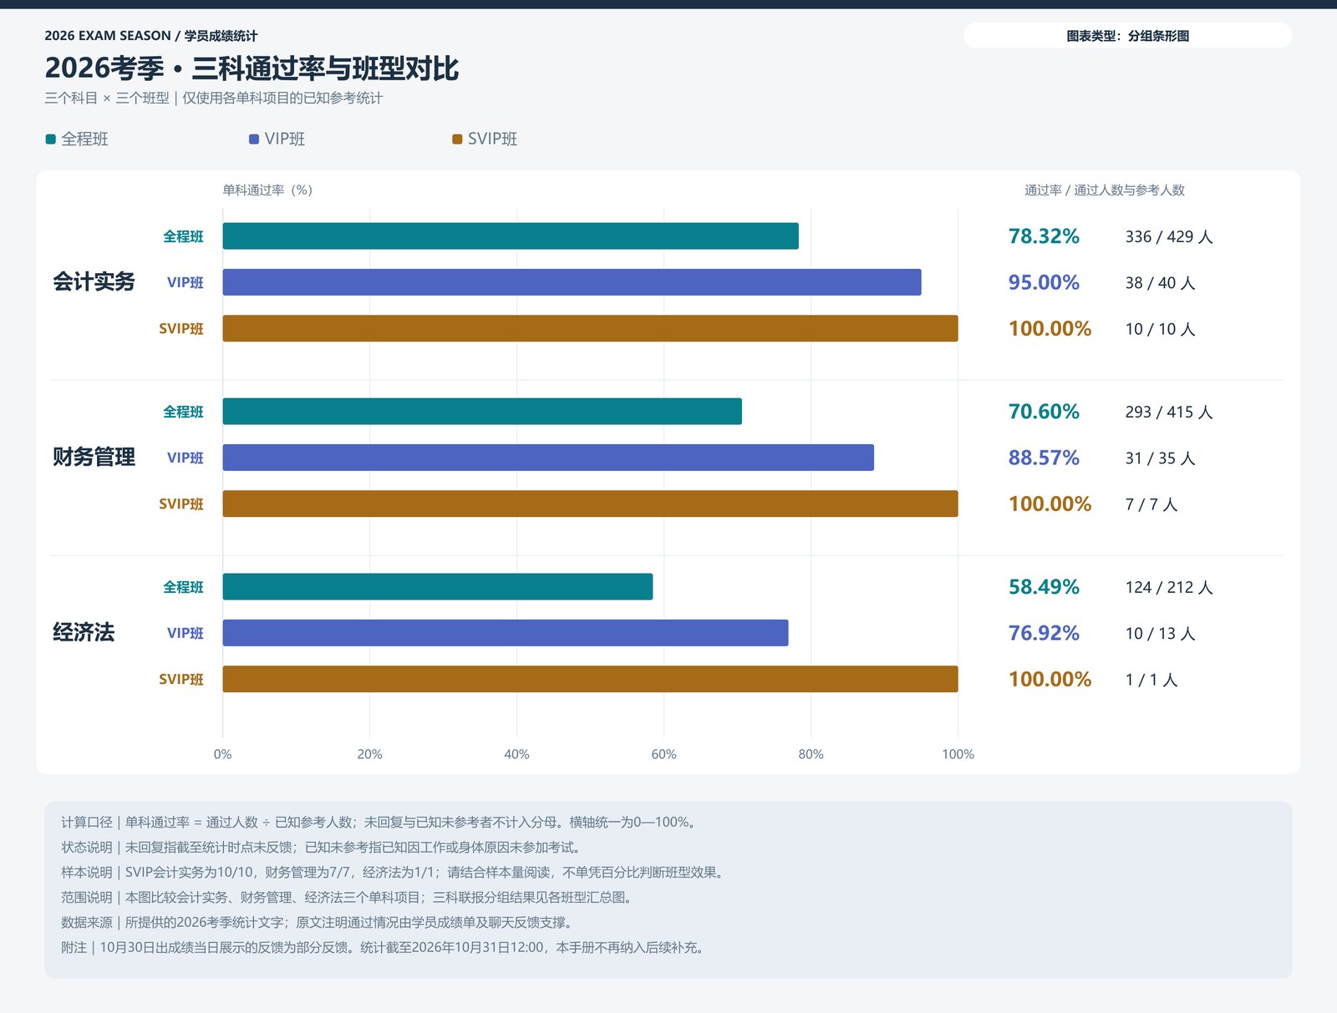This screenshot has width=1337, height=1013.
Task: Click the 2026 EXAM SEASON / 学员成绩统计 header
Action: click(151, 36)
